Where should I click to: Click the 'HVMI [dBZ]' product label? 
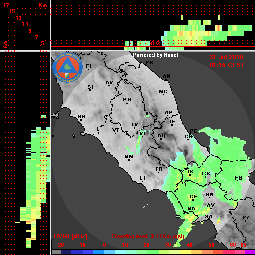tap(70, 236)
